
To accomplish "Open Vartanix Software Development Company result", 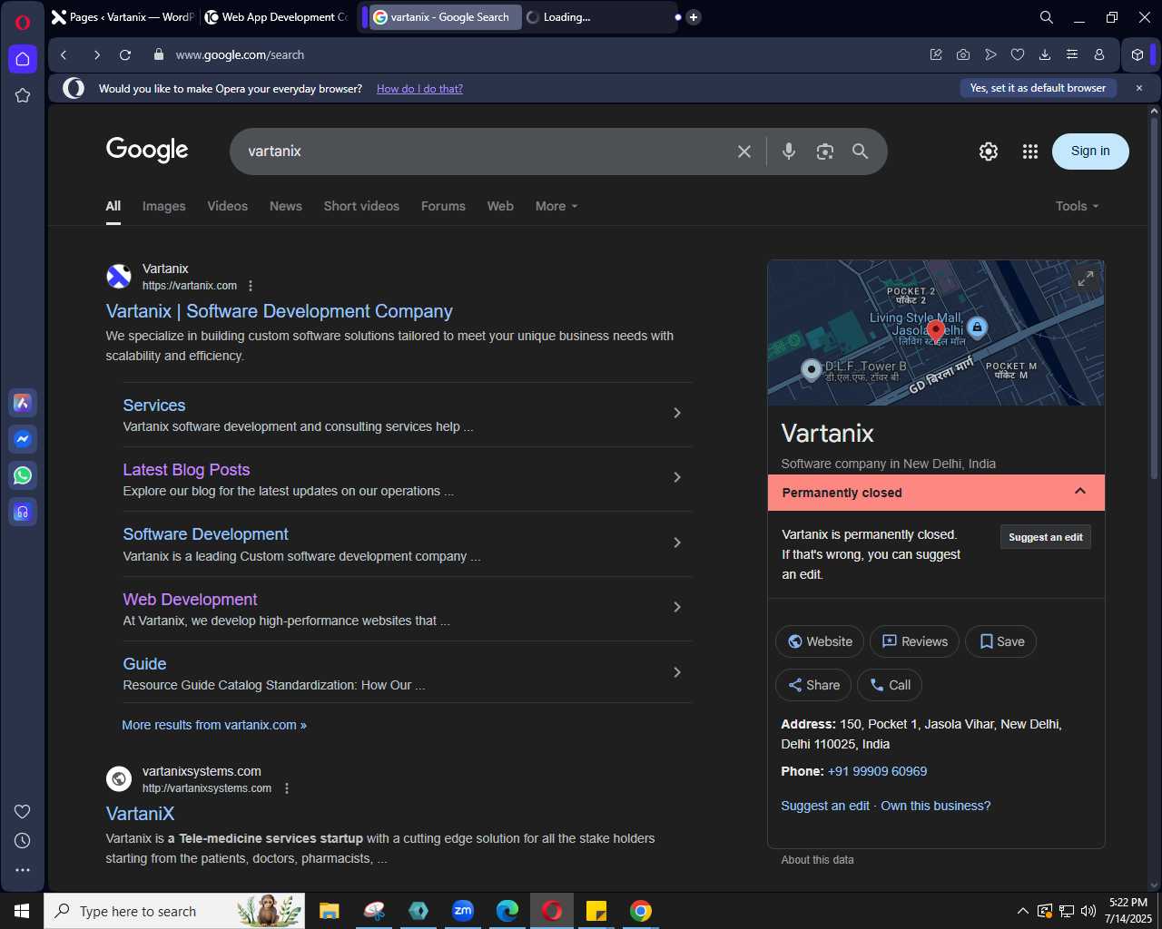I will (280, 311).
